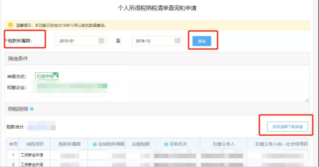Click the start date field 2010-01
Screen dimensions: 319x167
click(x=81, y=41)
